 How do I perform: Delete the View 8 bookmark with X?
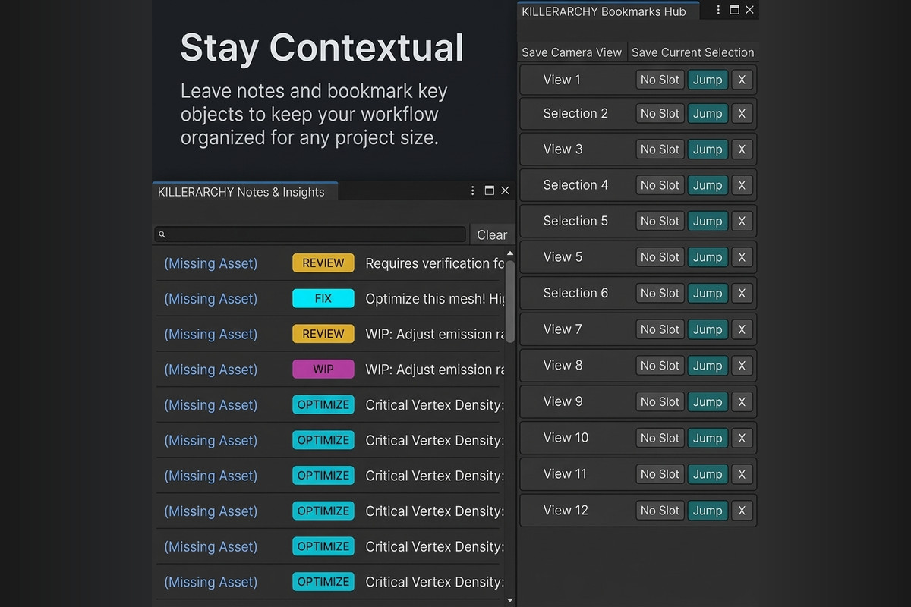(742, 366)
